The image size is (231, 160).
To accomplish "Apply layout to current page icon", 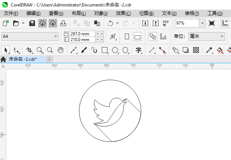I will (x=163, y=36).
